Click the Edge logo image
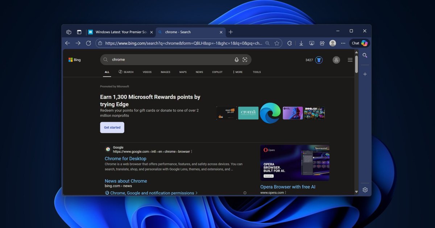Image resolution: width=435 pixels, height=228 pixels. tap(270, 113)
